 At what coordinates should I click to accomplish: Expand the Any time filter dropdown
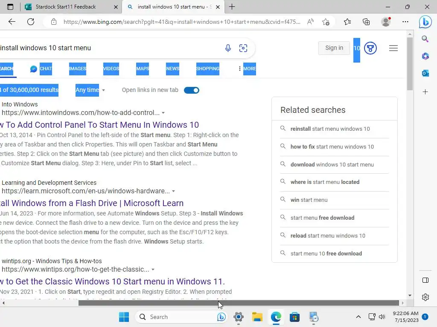coord(90,90)
